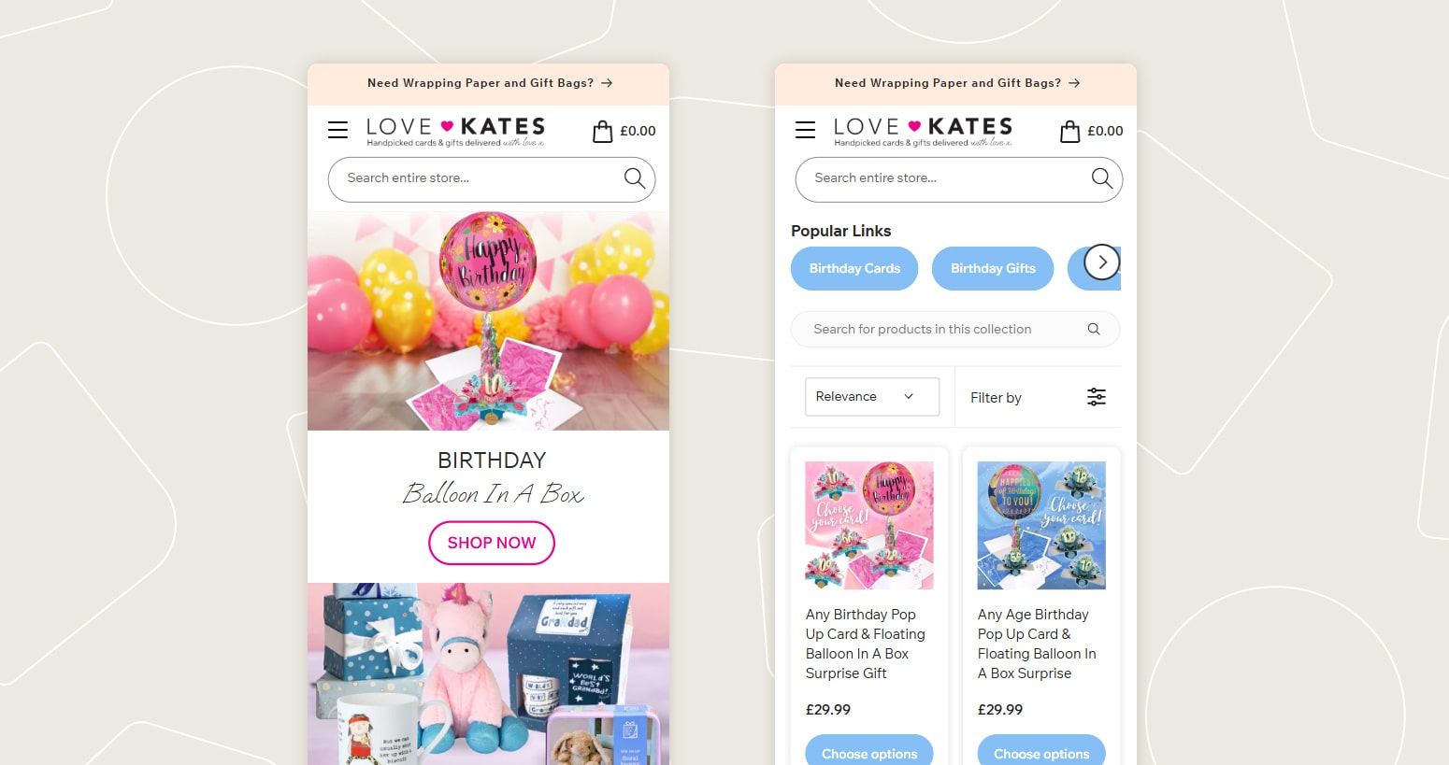1449x765 pixels.
Task: Choose options for Any Birthday Pop Up Card
Action: point(869,753)
